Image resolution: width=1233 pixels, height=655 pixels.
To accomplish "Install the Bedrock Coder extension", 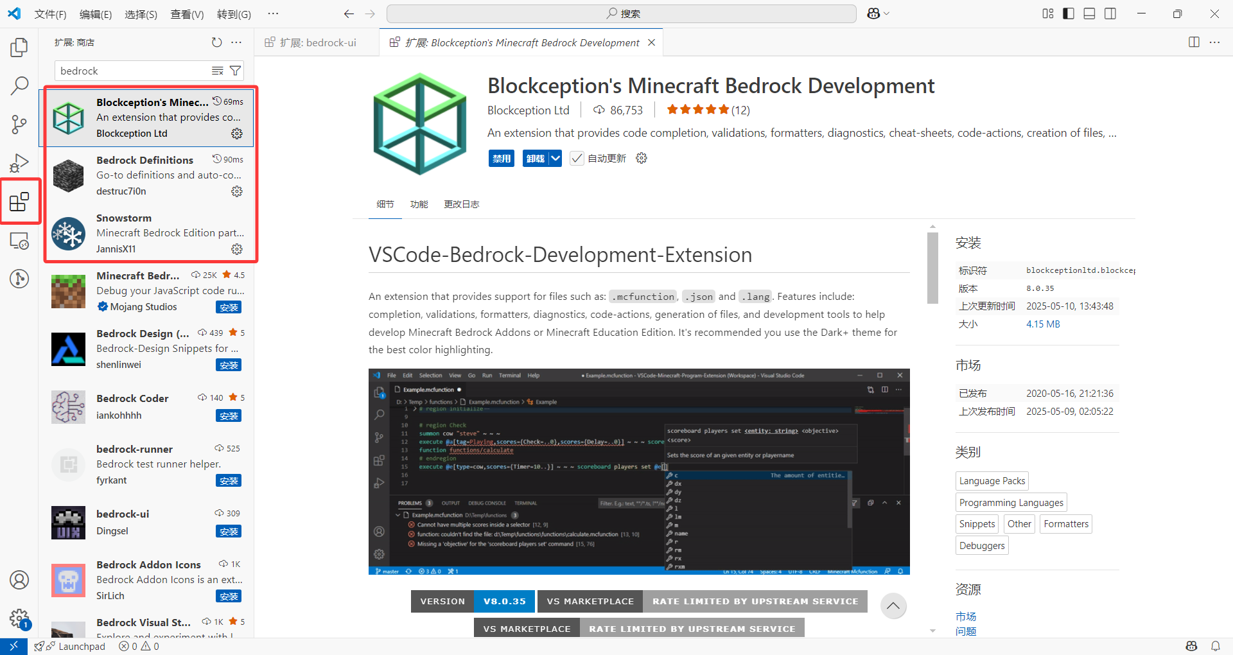I will [229, 416].
